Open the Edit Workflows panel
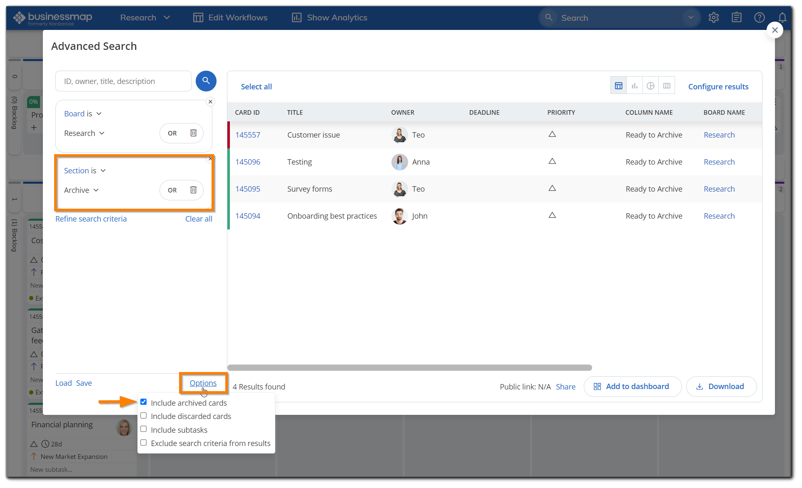 point(230,17)
